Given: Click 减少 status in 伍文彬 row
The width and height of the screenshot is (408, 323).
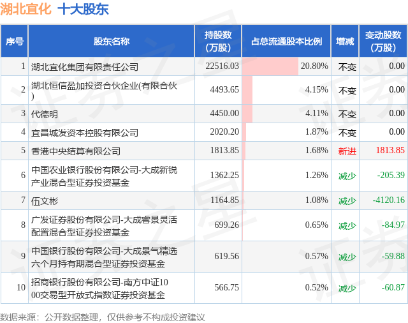Looking at the screenshot, I should 347,201.
